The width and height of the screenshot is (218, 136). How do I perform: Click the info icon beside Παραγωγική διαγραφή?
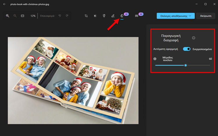point(194,38)
